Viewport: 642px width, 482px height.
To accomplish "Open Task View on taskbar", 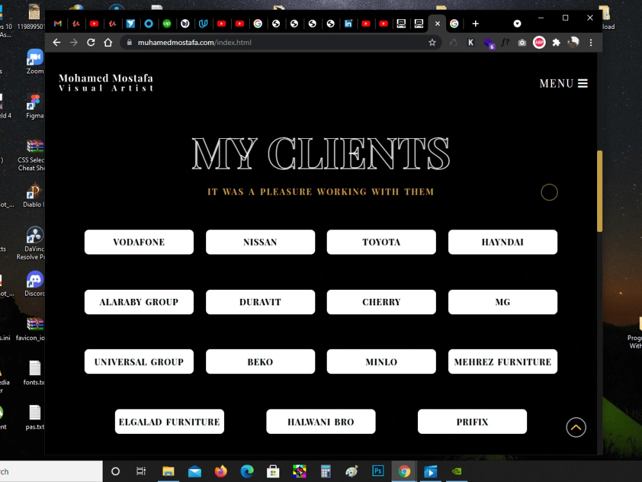I will coord(141,471).
